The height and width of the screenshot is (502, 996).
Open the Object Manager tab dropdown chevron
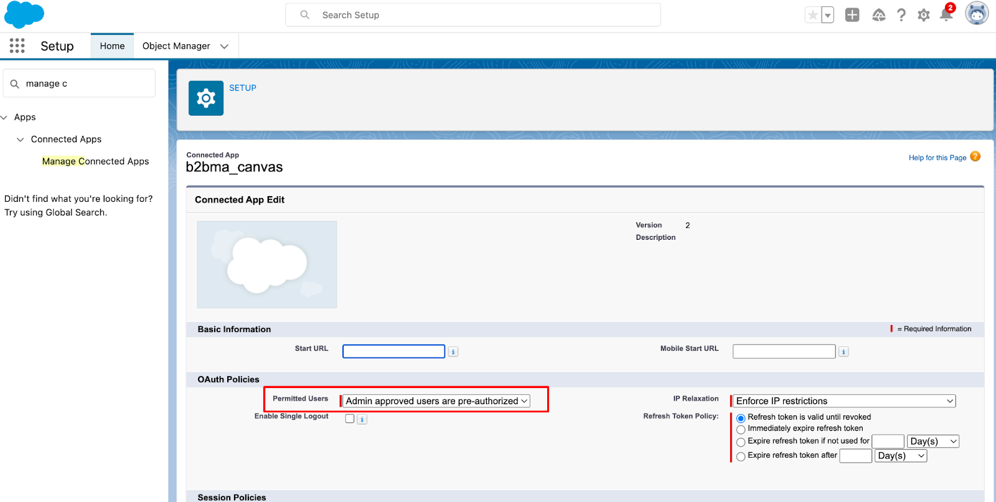click(225, 46)
